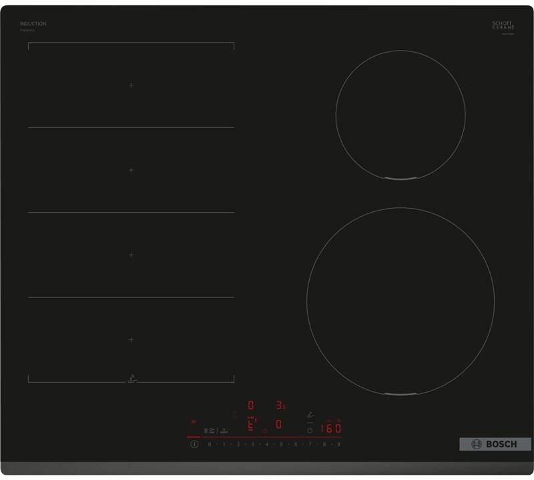Image resolution: width=534 pixels, height=480 pixels.
Task: Select the upper-right zone display showing 3
Action: [280, 405]
